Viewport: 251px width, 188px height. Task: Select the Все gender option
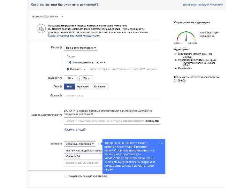(x=69, y=86)
